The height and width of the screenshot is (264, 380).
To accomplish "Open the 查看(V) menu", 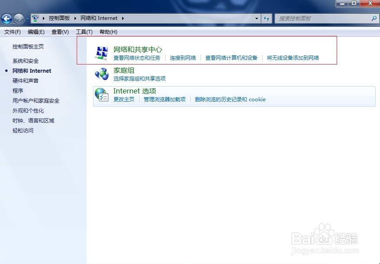I will (x=60, y=32).
